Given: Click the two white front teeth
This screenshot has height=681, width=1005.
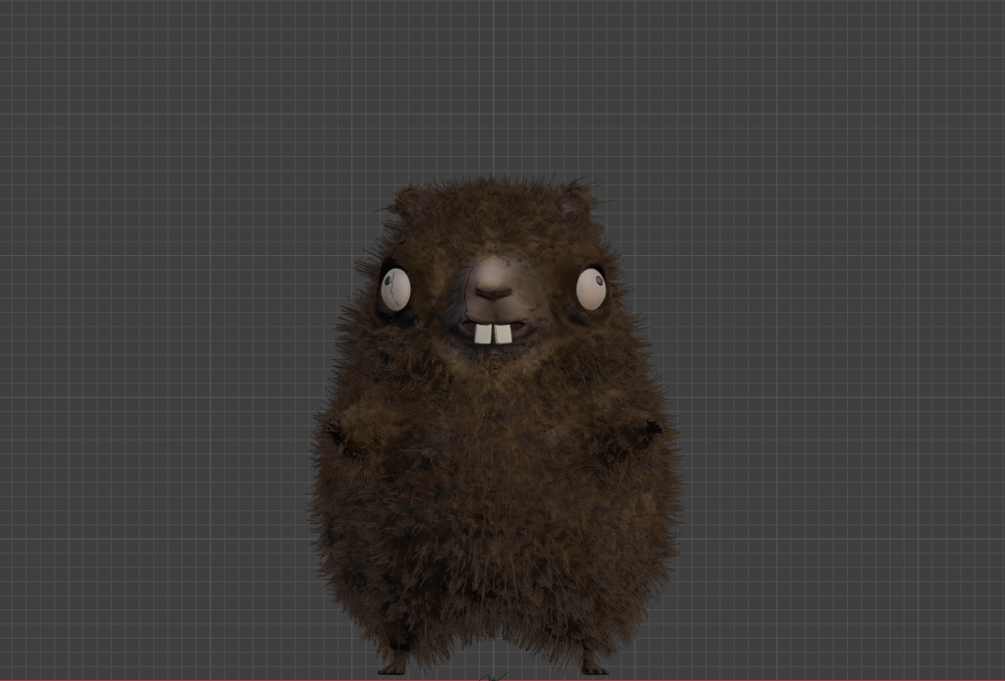Looking at the screenshot, I should 493,334.
